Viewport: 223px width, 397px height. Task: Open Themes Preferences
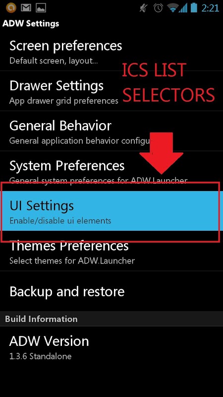coord(111,251)
